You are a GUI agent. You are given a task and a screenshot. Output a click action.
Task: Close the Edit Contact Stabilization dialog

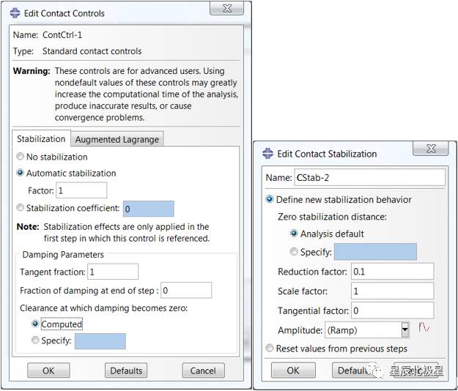coord(431,149)
